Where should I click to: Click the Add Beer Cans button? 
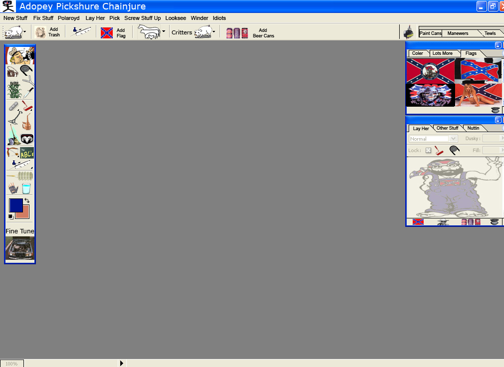coord(251,33)
